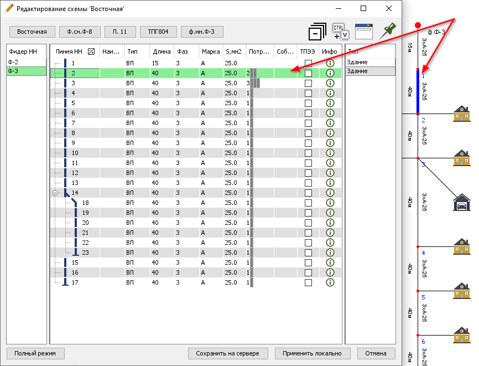Open info icon for line 17

pyautogui.click(x=330, y=282)
